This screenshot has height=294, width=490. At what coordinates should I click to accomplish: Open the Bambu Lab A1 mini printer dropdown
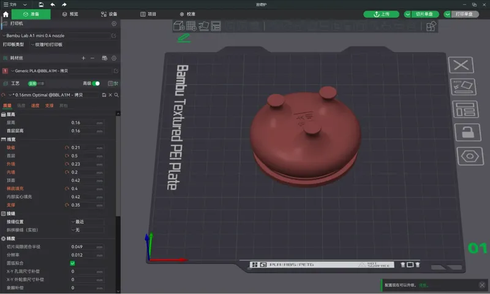click(56, 35)
